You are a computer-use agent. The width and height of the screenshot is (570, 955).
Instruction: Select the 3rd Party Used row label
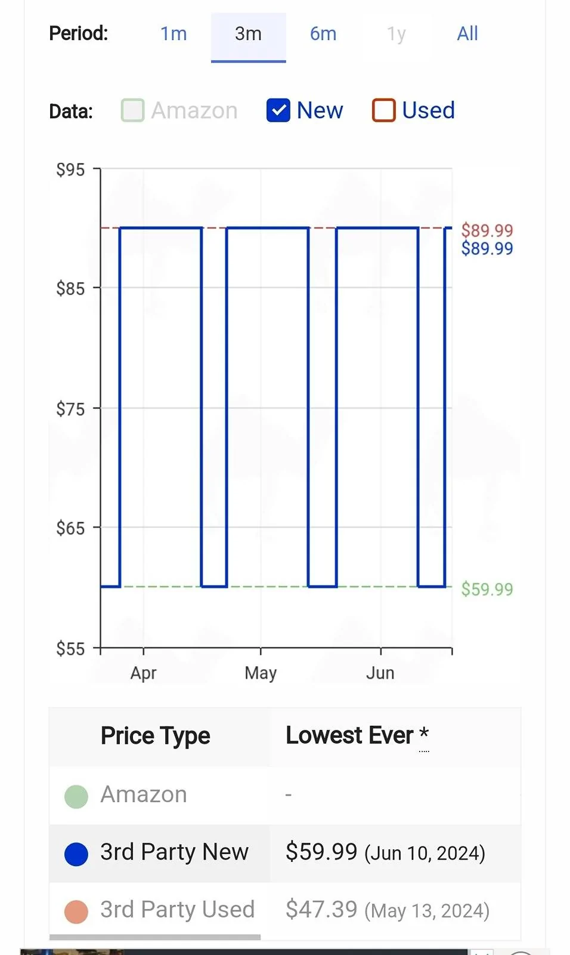click(x=177, y=910)
